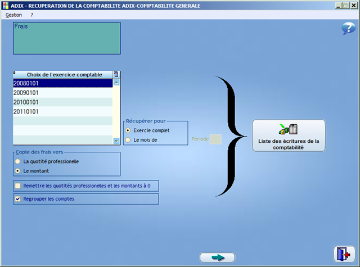
Task: Click the sort arrows in list header
Action: pos(14,73)
